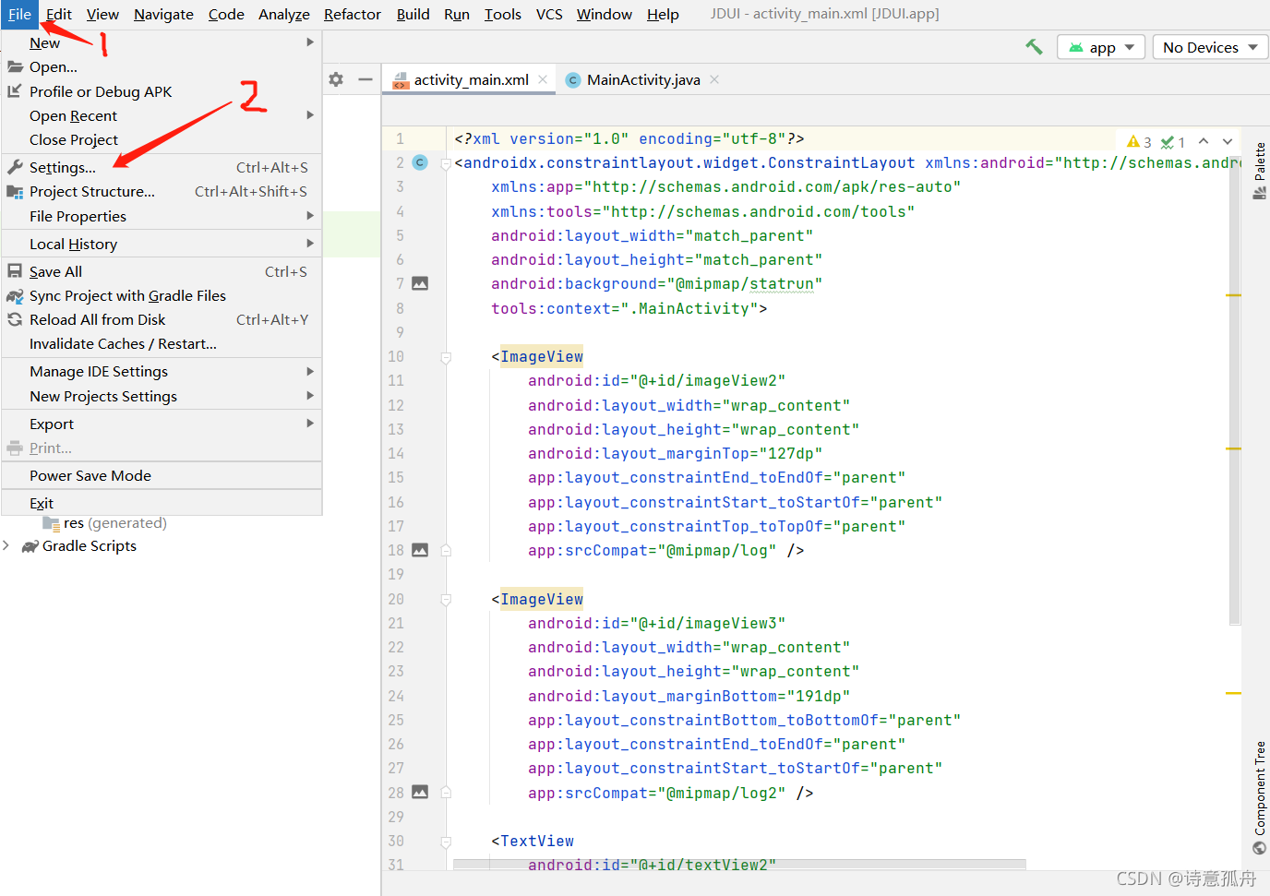Go to previous highlighted error arrow

click(1204, 141)
